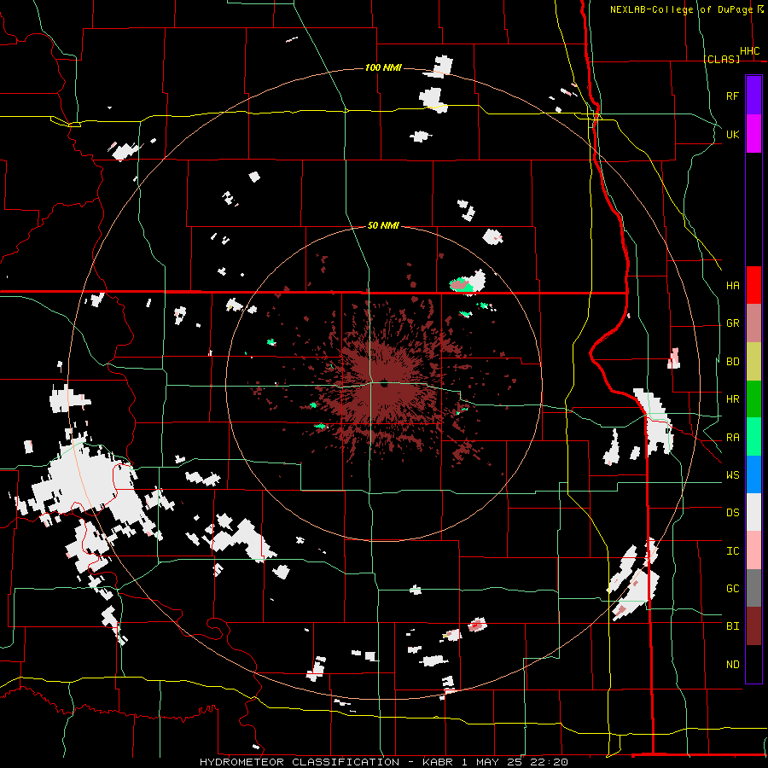The image size is (768, 768).
Task: Click the light green RA legend swatch
Action: pyautogui.click(x=753, y=436)
